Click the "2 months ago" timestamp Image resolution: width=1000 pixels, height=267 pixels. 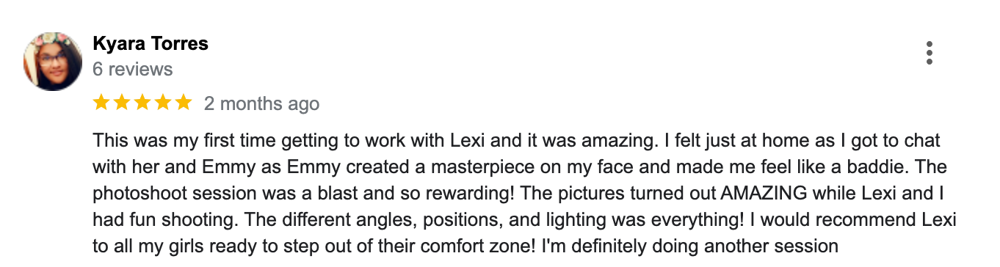pos(261,103)
